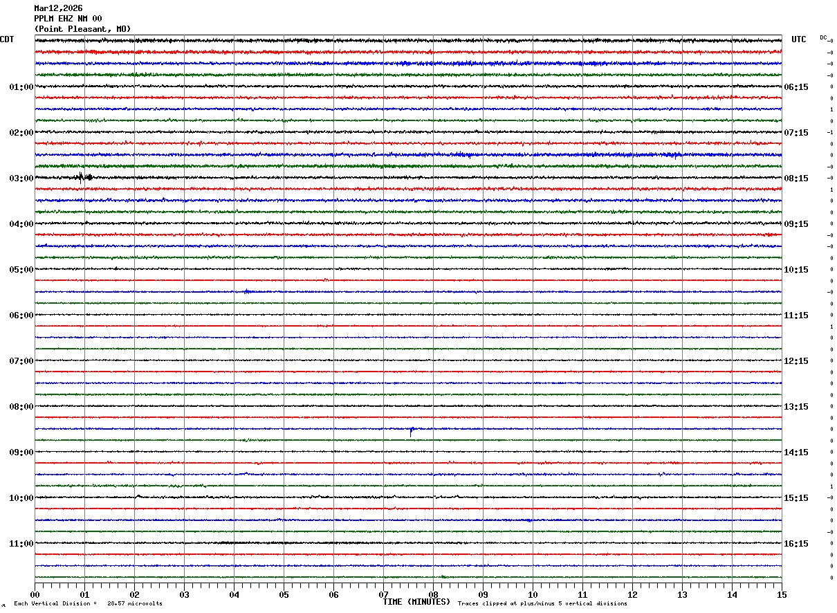Select the 09:00 CDT time label
The width and height of the screenshot is (837, 613).
click(21, 452)
